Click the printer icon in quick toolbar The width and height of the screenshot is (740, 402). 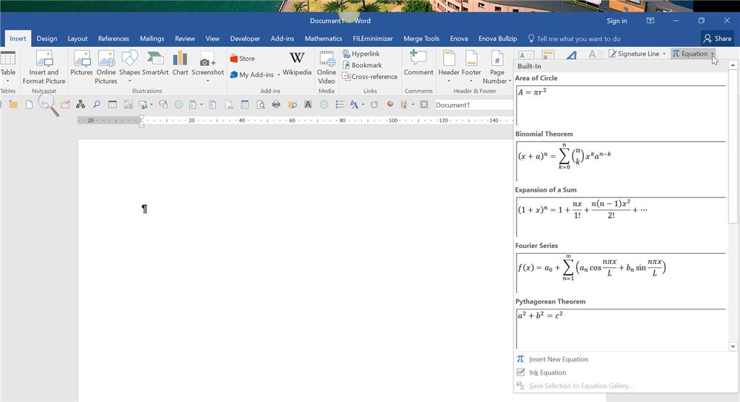[276, 105]
